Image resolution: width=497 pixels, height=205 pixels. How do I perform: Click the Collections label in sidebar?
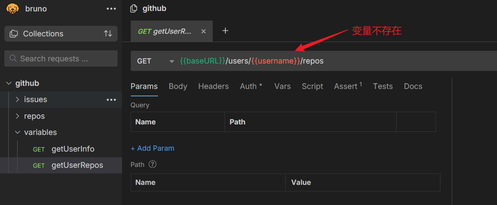[43, 34]
